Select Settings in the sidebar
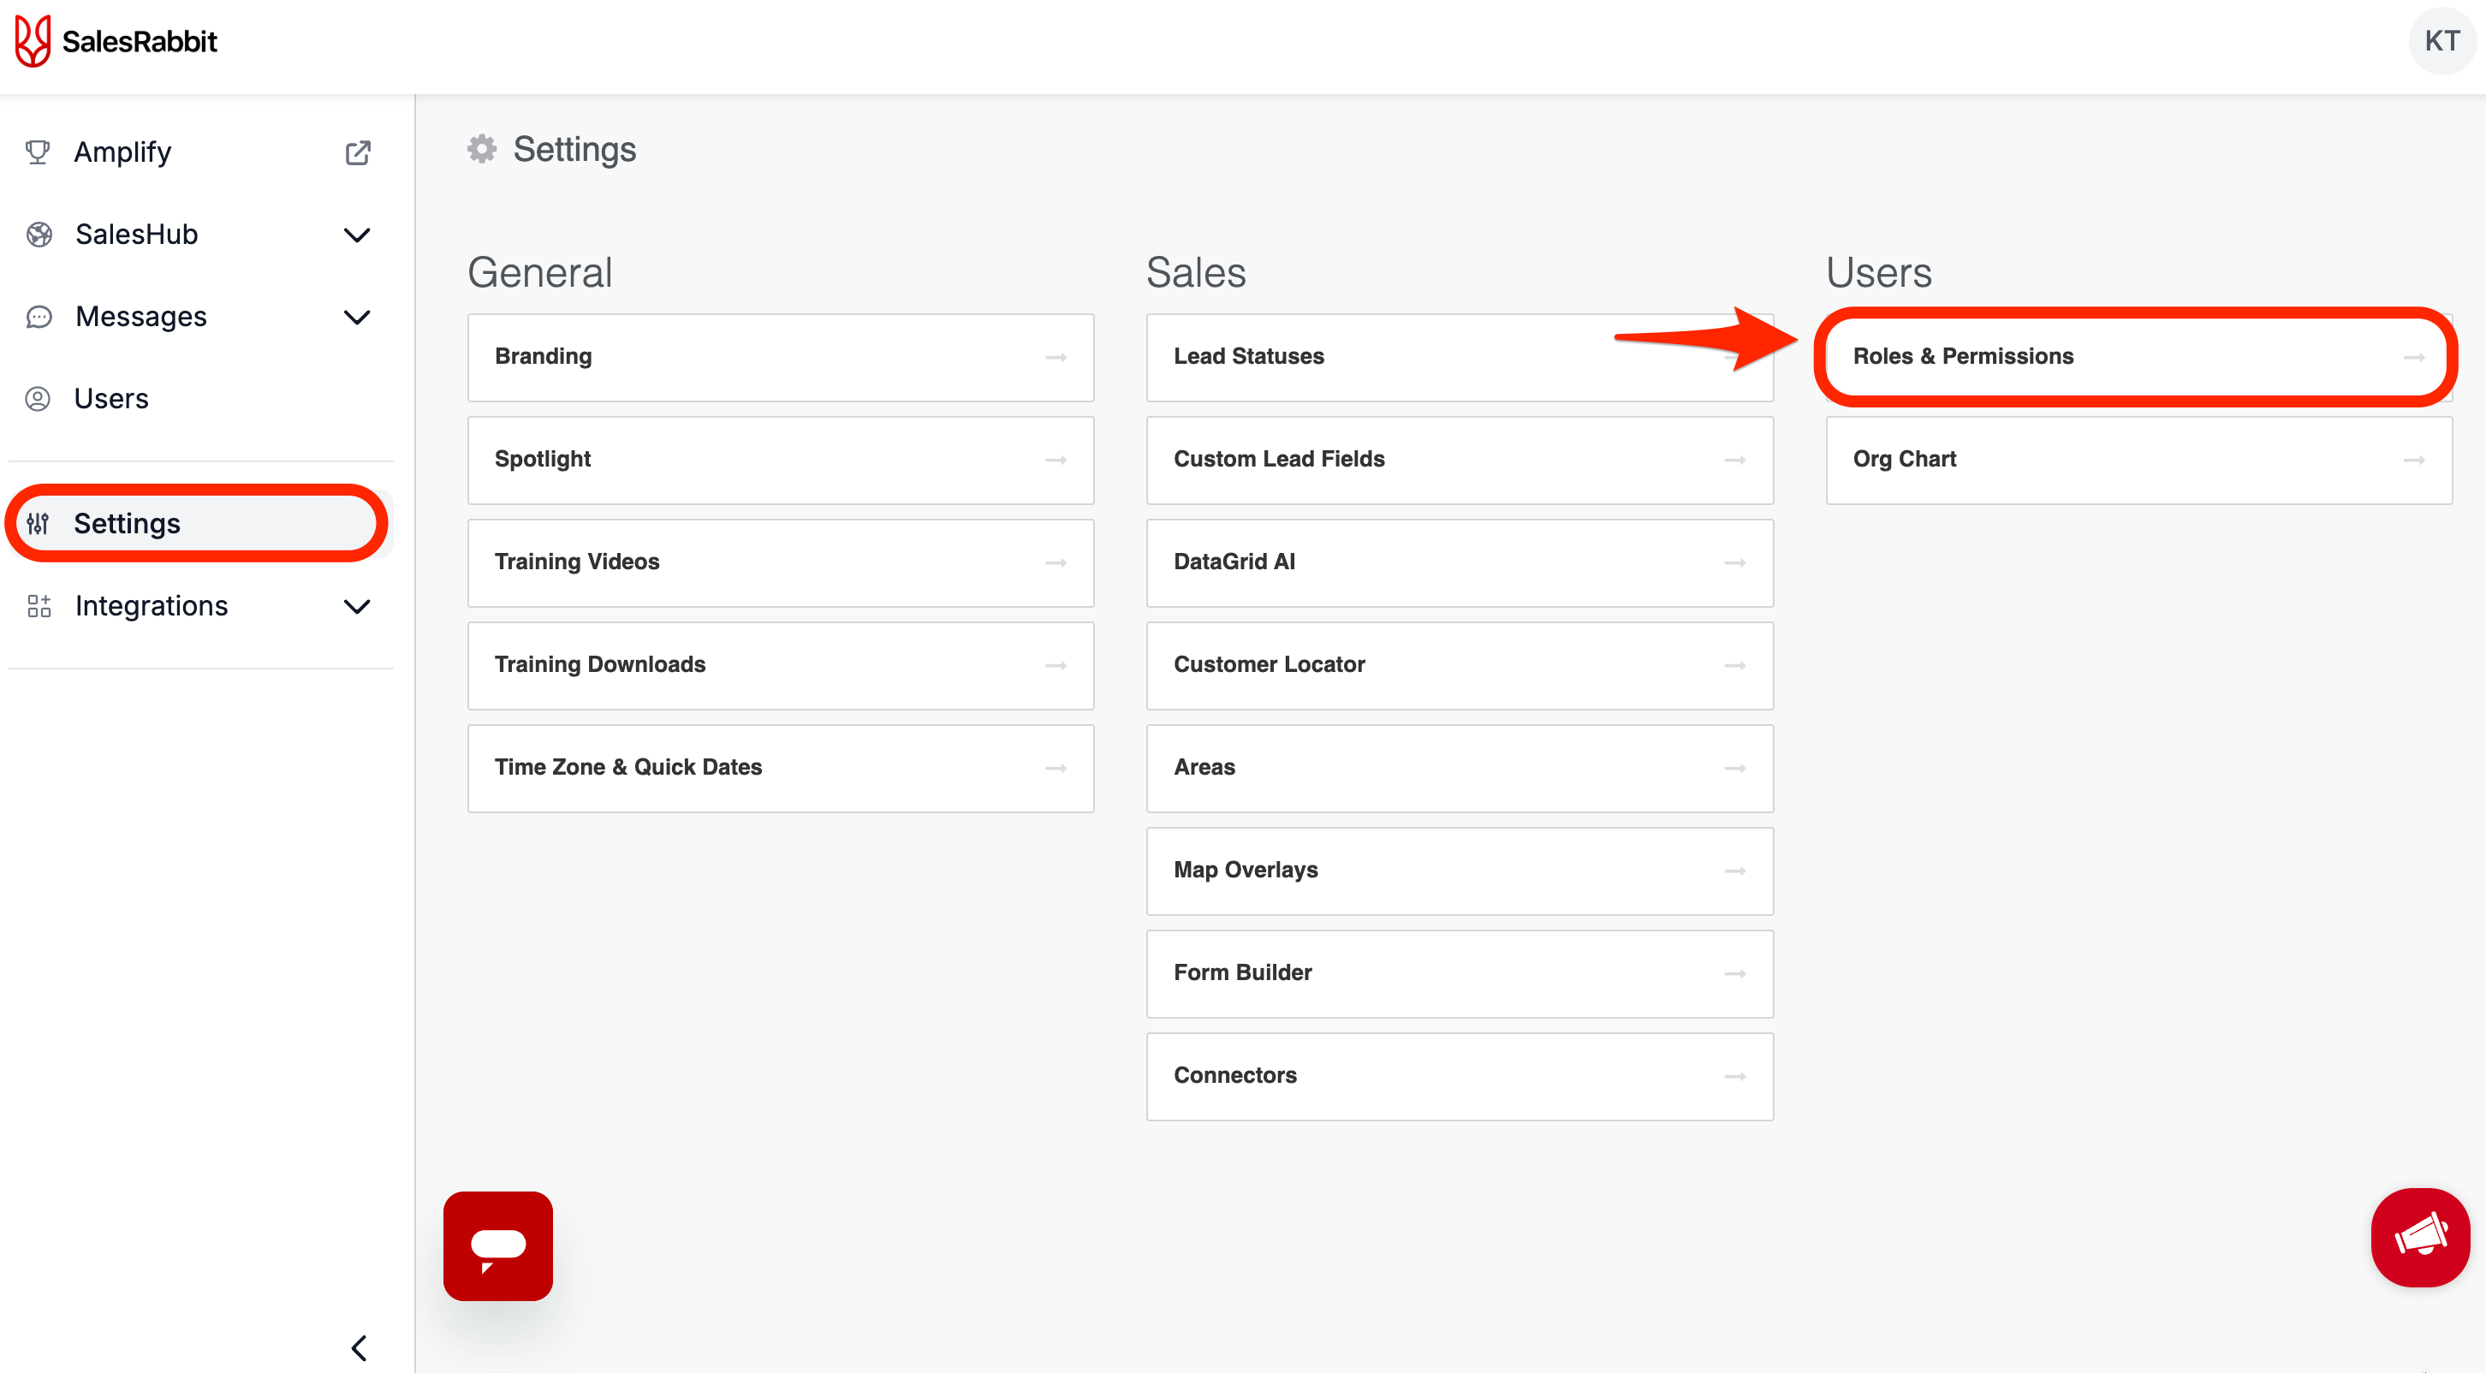 tap(200, 524)
